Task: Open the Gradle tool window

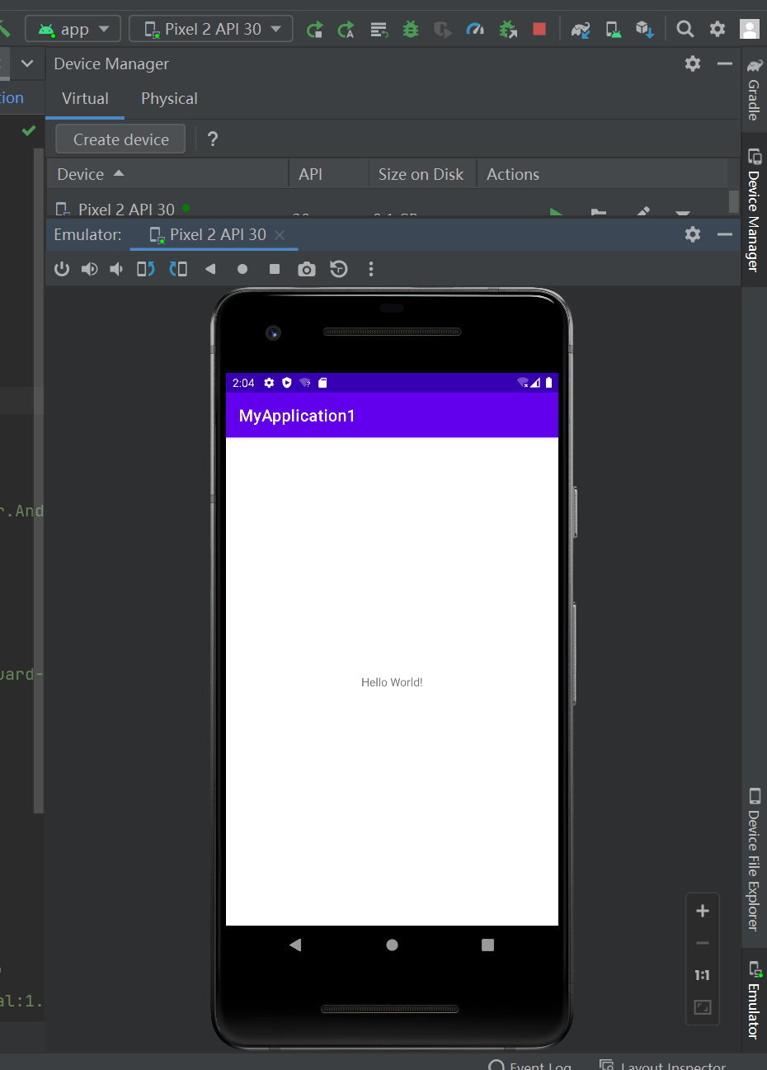Action: point(754,89)
